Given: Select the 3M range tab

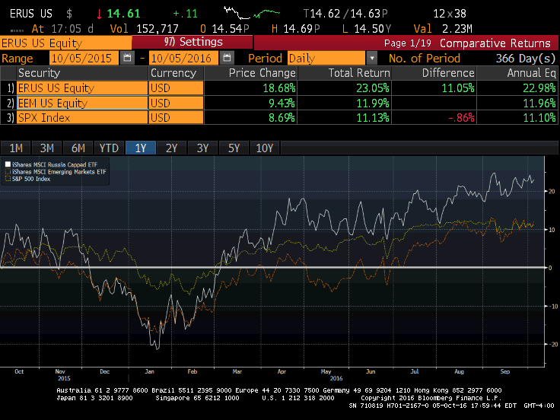Looking at the screenshot, I should pos(46,148).
